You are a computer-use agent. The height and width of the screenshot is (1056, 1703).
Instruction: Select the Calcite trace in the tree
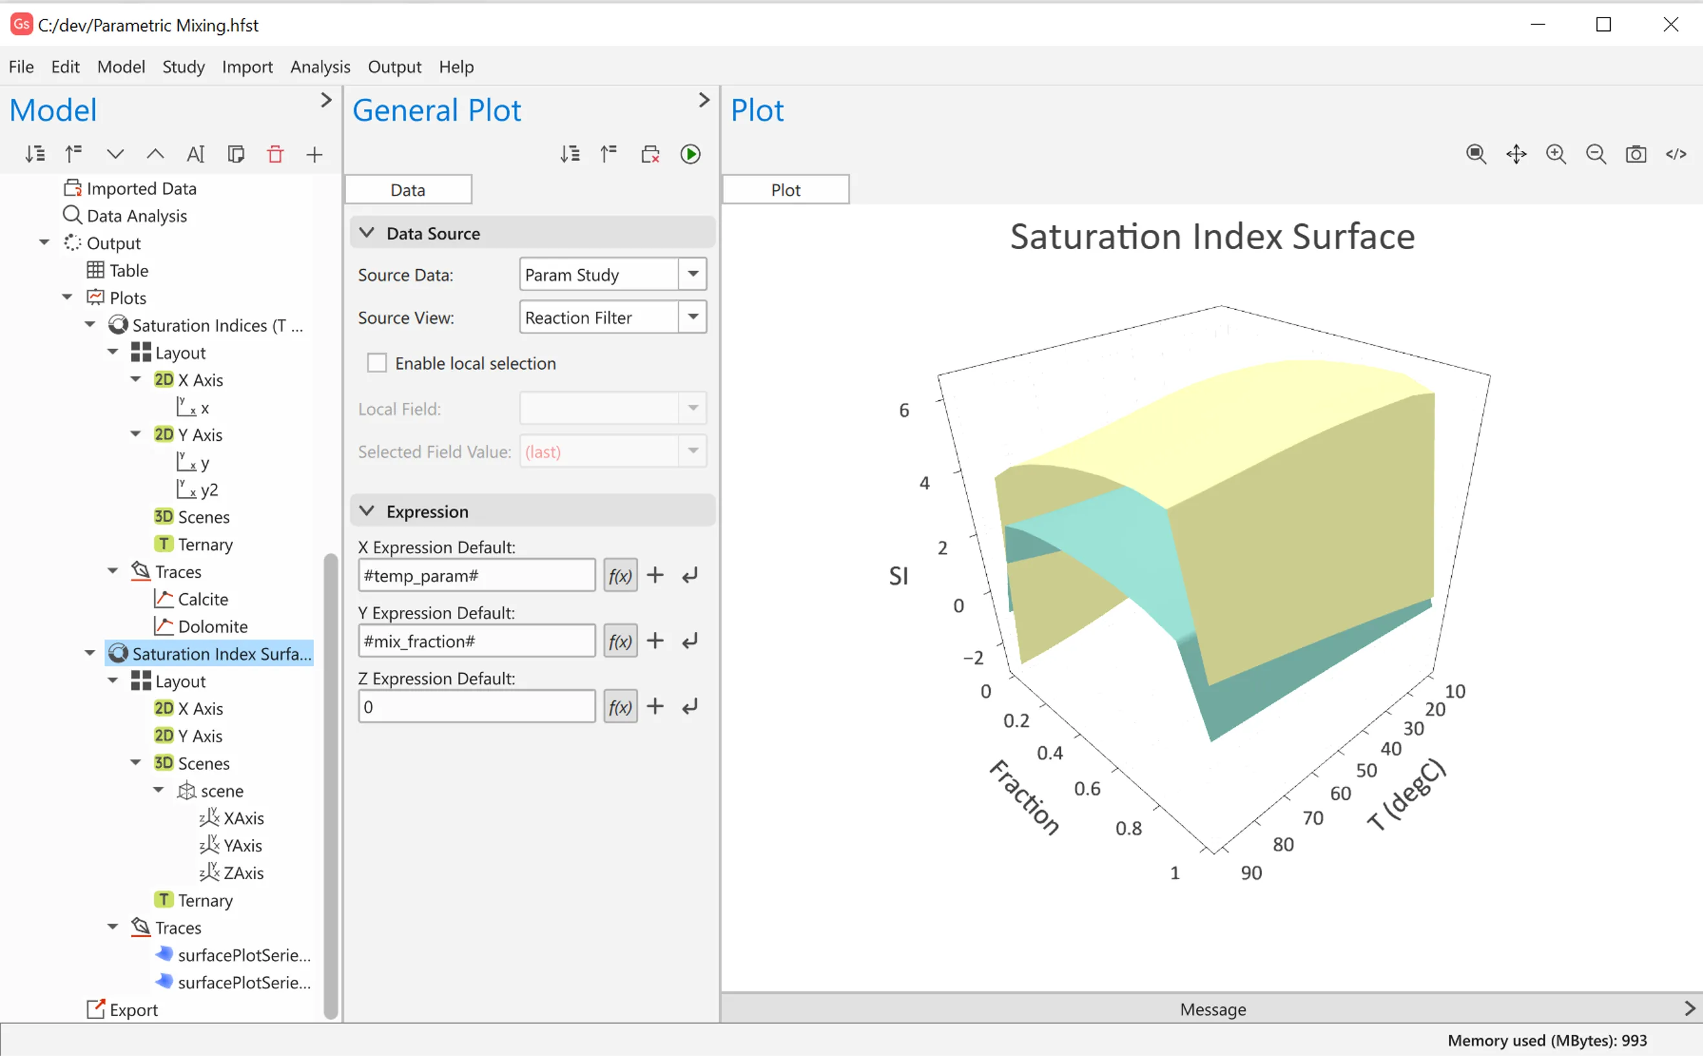191,599
